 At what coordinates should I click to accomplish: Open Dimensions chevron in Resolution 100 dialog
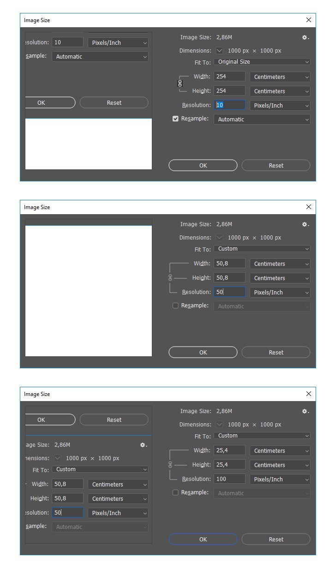[219, 425]
